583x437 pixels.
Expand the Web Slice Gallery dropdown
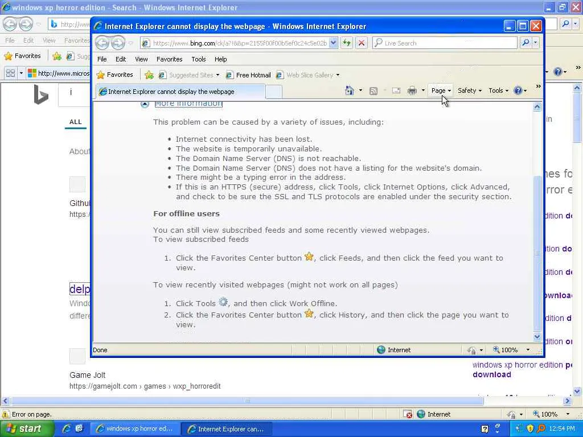[x=338, y=75]
